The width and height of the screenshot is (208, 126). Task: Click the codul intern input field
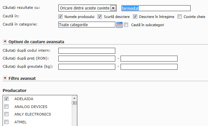pos(87,51)
